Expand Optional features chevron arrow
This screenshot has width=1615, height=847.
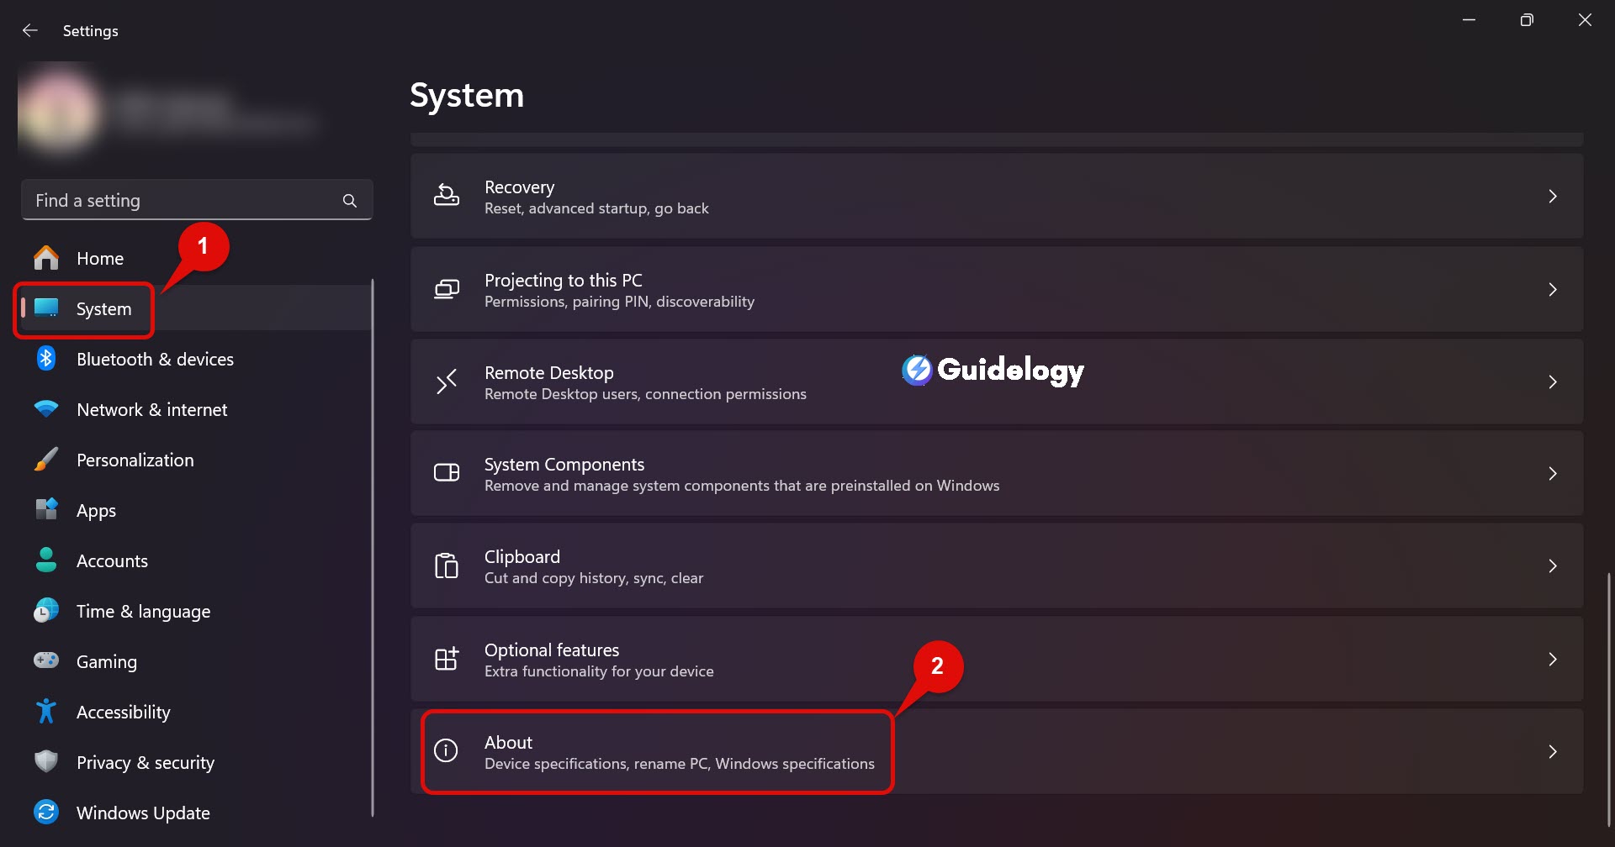[x=1552, y=660]
